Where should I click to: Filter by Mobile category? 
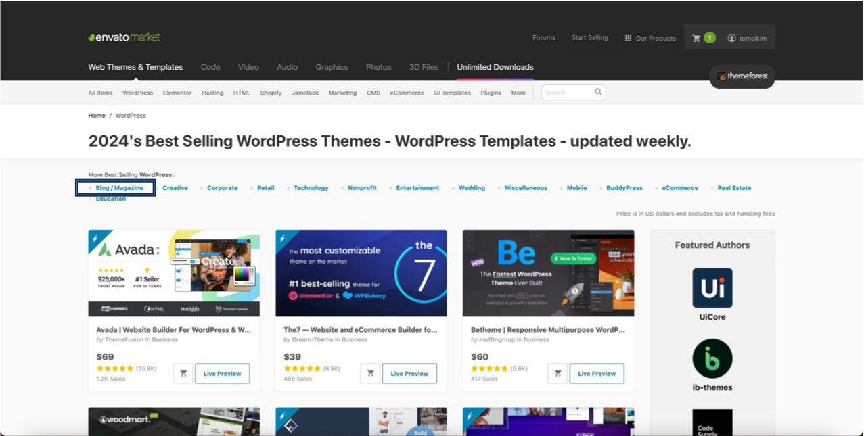point(576,188)
